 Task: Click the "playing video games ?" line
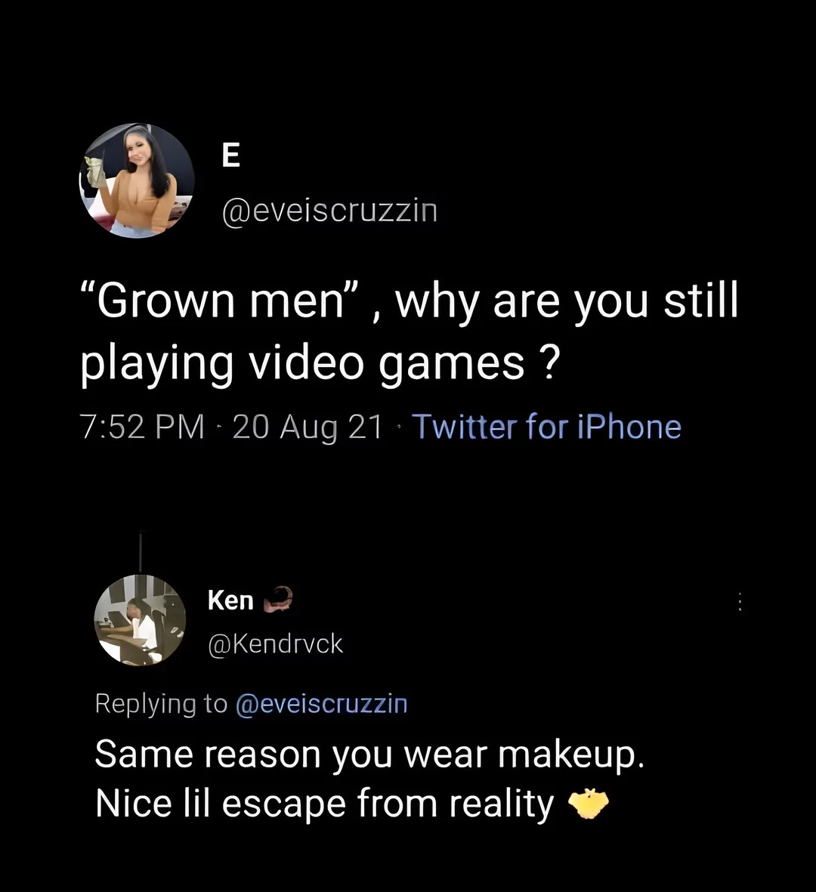[320, 363]
